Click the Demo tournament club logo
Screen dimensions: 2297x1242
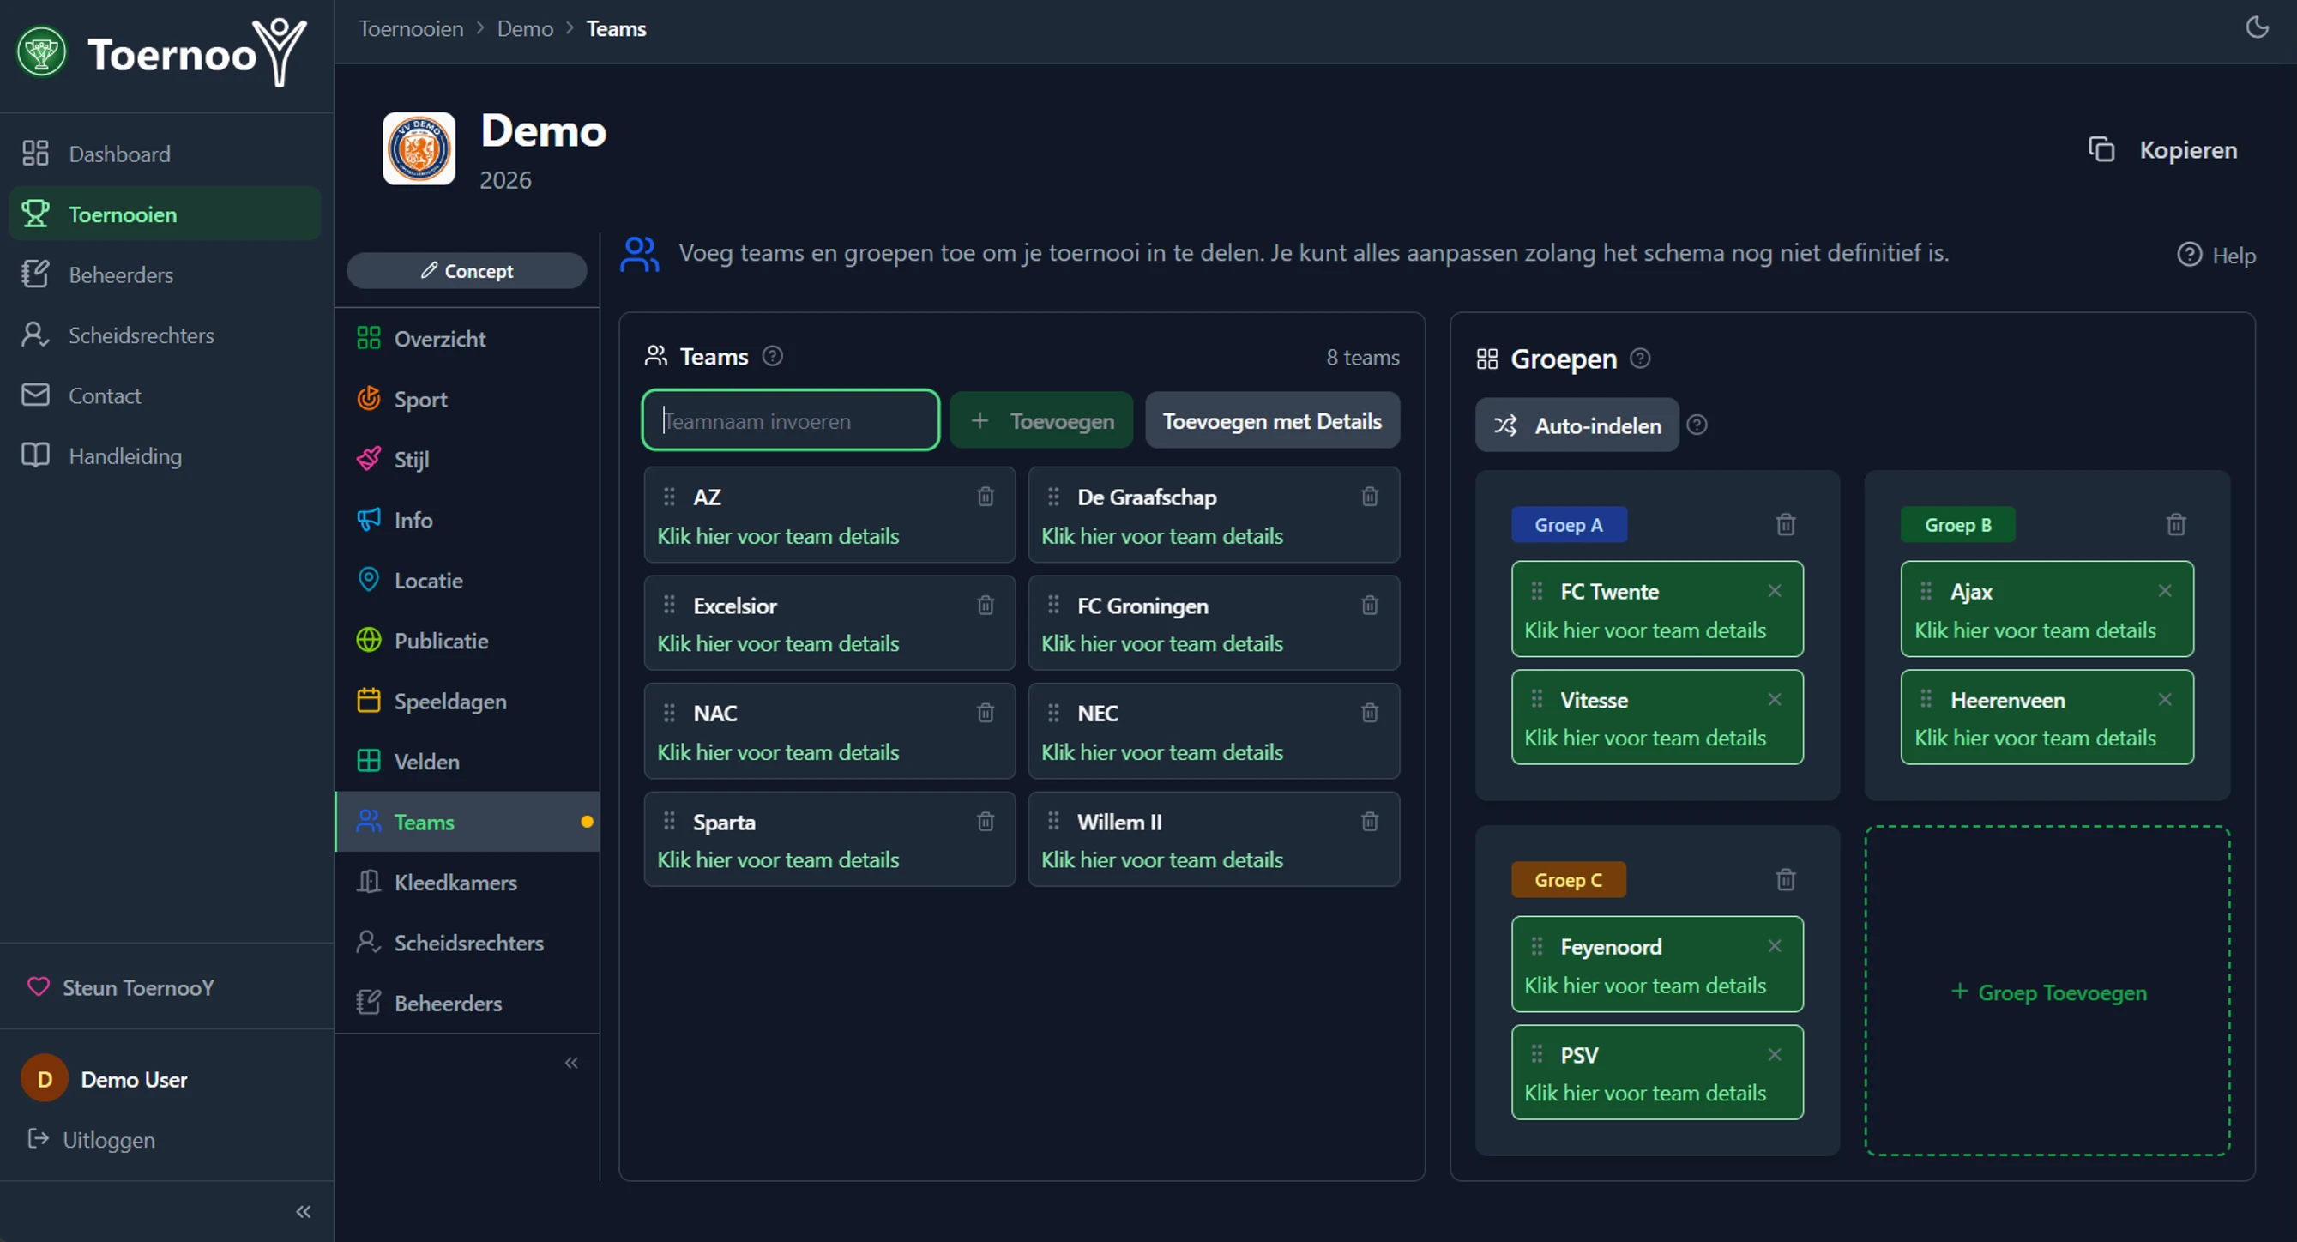[419, 148]
